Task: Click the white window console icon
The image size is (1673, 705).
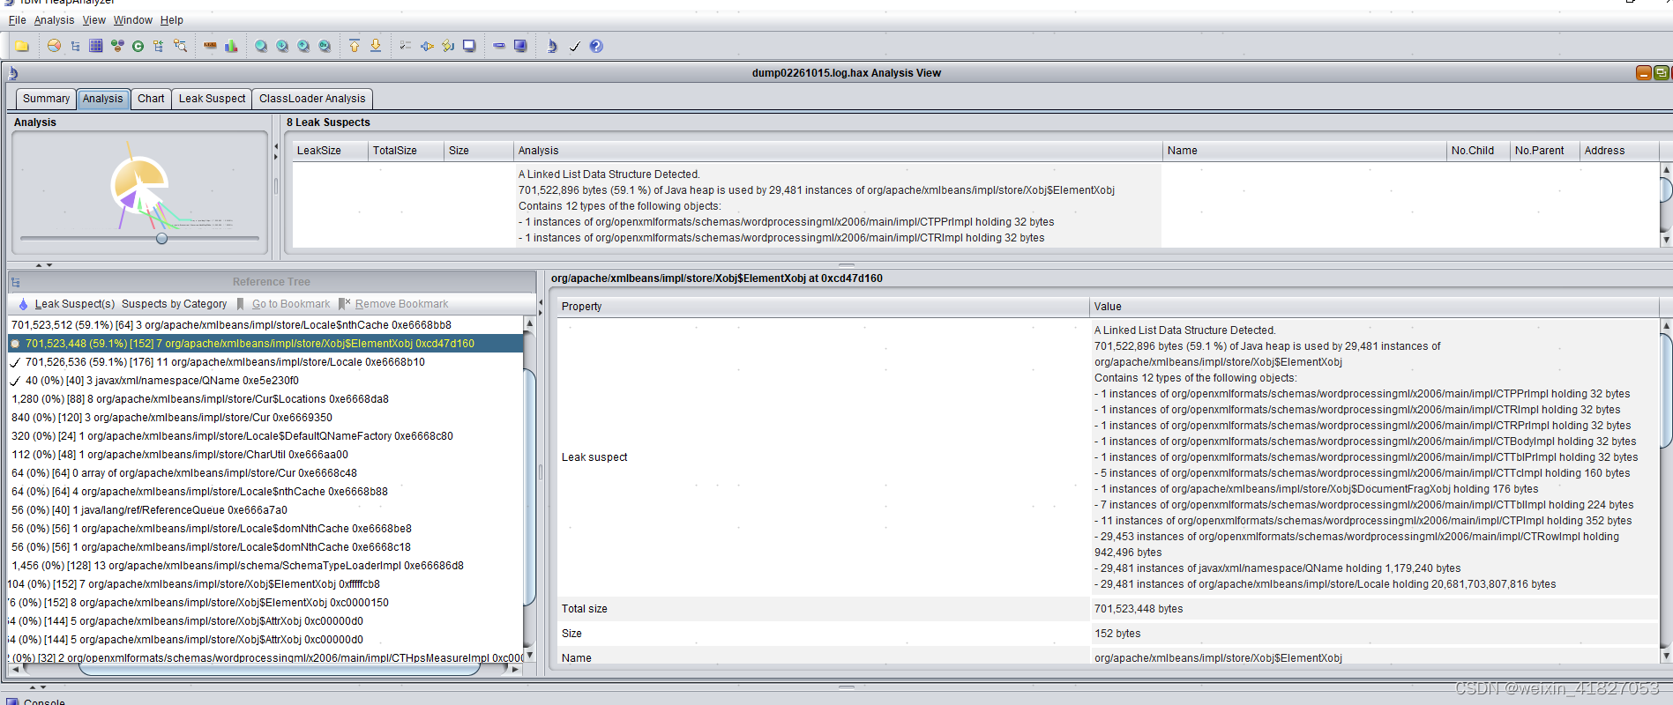Action: pos(469,46)
